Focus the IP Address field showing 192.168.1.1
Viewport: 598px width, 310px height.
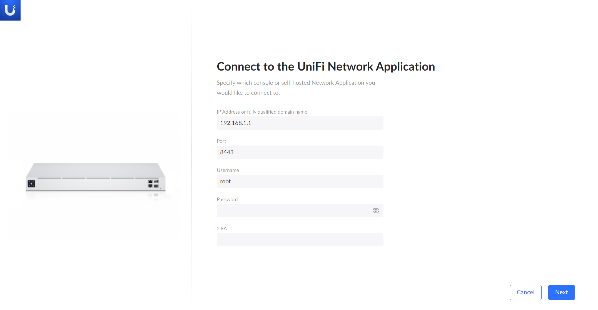tap(300, 123)
